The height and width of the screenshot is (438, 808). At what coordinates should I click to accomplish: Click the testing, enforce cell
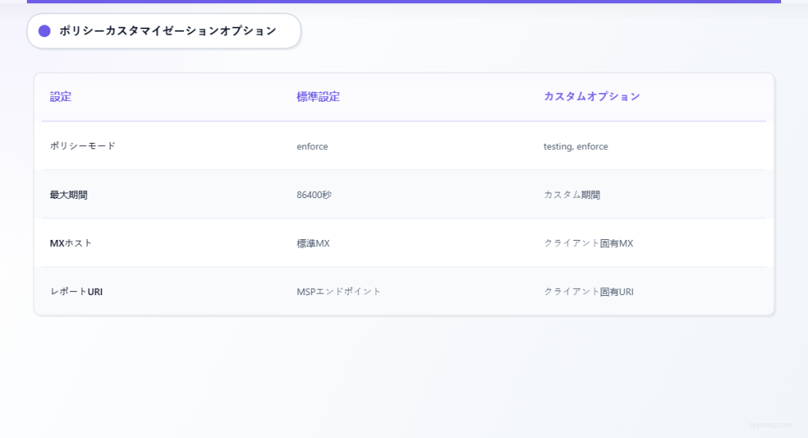click(575, 146)
